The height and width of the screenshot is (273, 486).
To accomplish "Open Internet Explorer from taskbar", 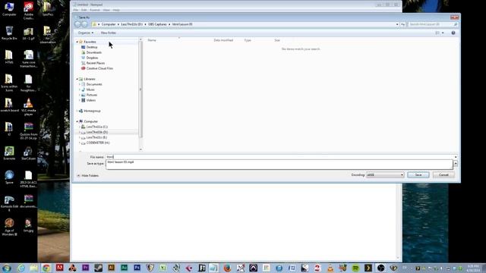I will pyautogui.click(x=21, y=268).
